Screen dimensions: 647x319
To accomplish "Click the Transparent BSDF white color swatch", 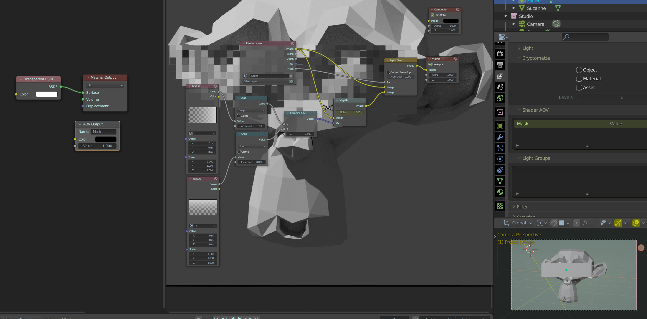I will (x=47, y=94).
